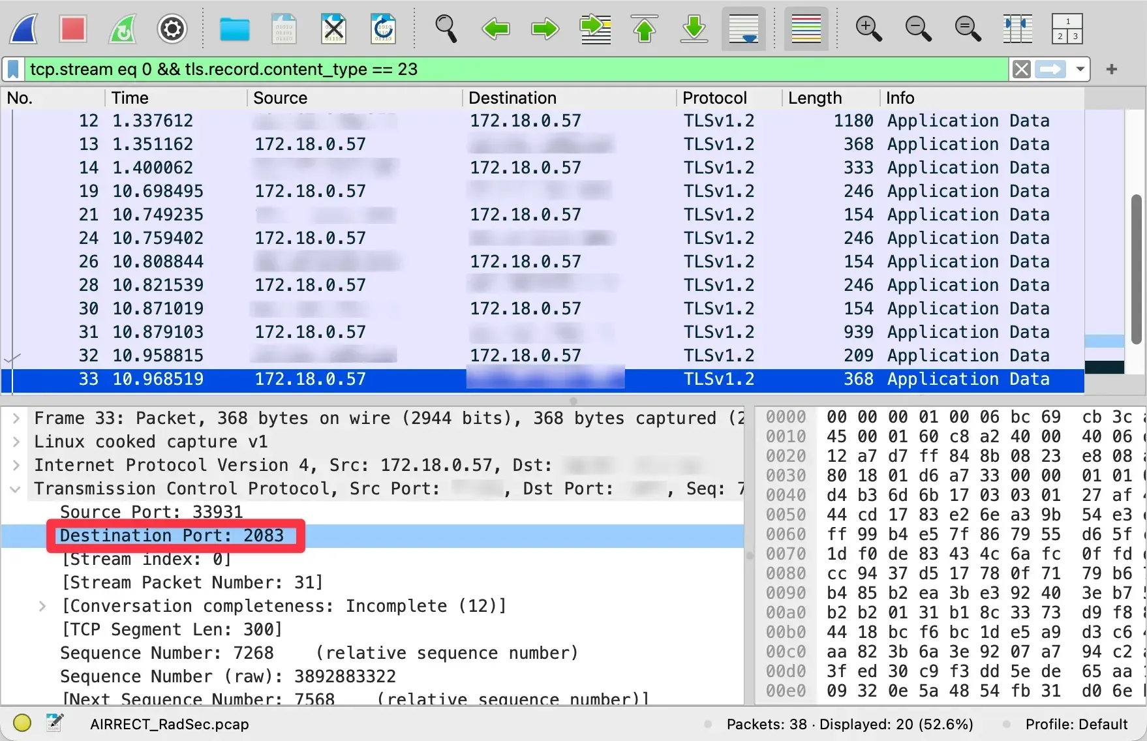Toggle packet list coloring rules
This screenshot has height=741, width=1147.
[x=806, y=29]
